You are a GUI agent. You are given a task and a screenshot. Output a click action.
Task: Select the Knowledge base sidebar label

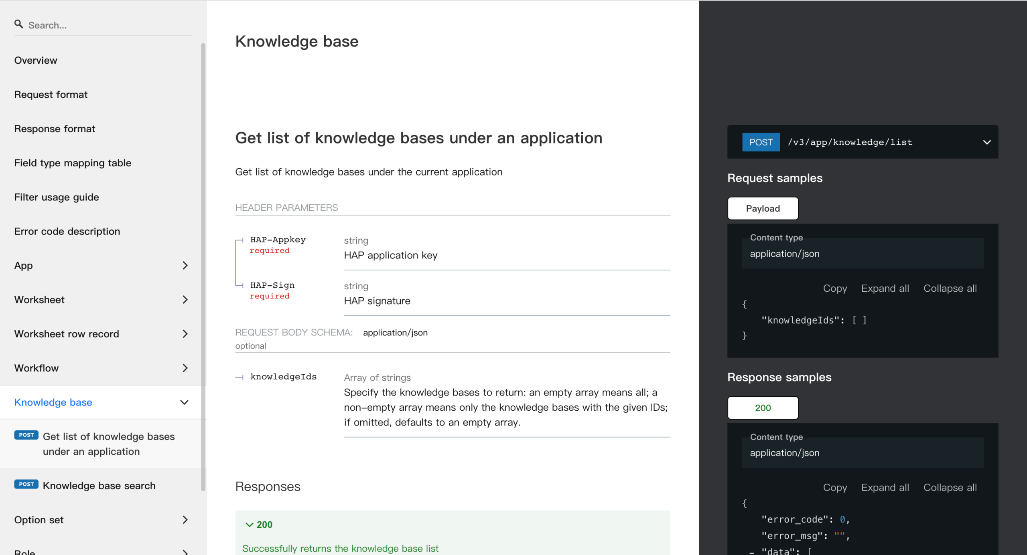pos(53,402)
